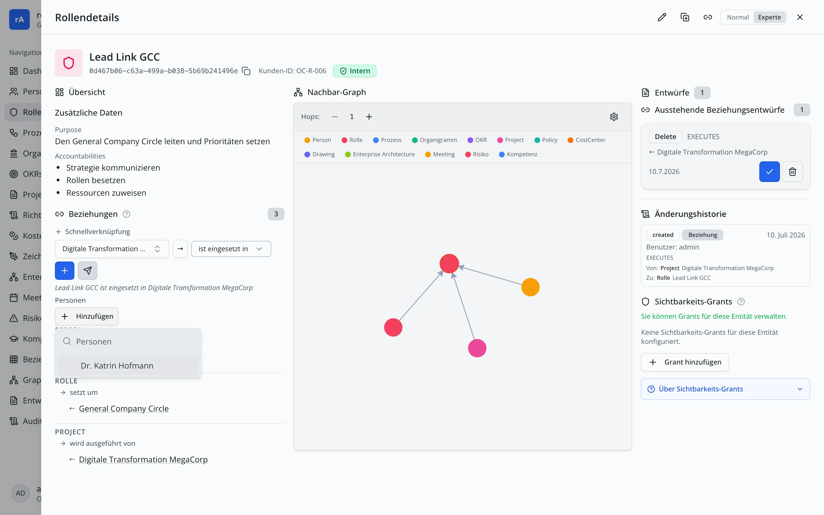Swap relationship direction arrow button
The width and height of the screenshot is (824, 515).
[180, 249]
